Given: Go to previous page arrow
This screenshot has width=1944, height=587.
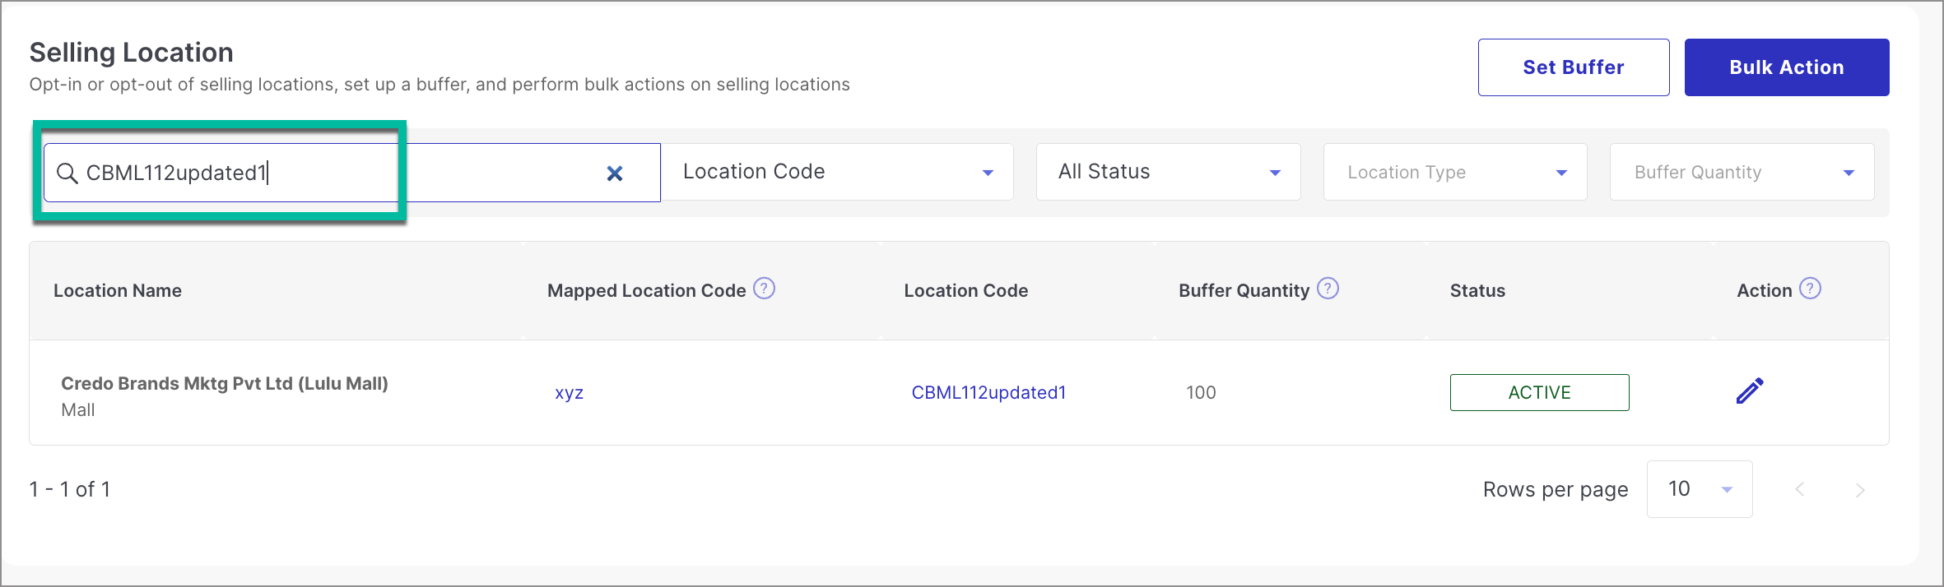Looking at the screenshot, I should click(1800, 490).
